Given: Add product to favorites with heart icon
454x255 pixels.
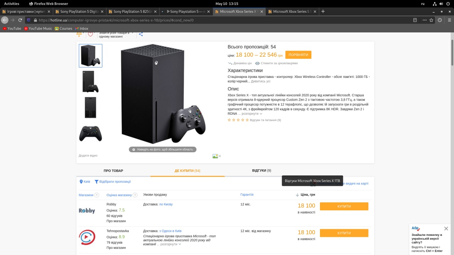Looking at the screenshot, I should [90, 34].
